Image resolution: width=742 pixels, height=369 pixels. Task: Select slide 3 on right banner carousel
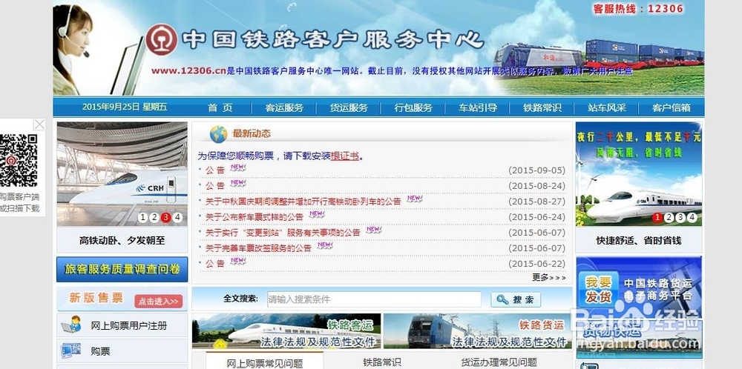680,217
